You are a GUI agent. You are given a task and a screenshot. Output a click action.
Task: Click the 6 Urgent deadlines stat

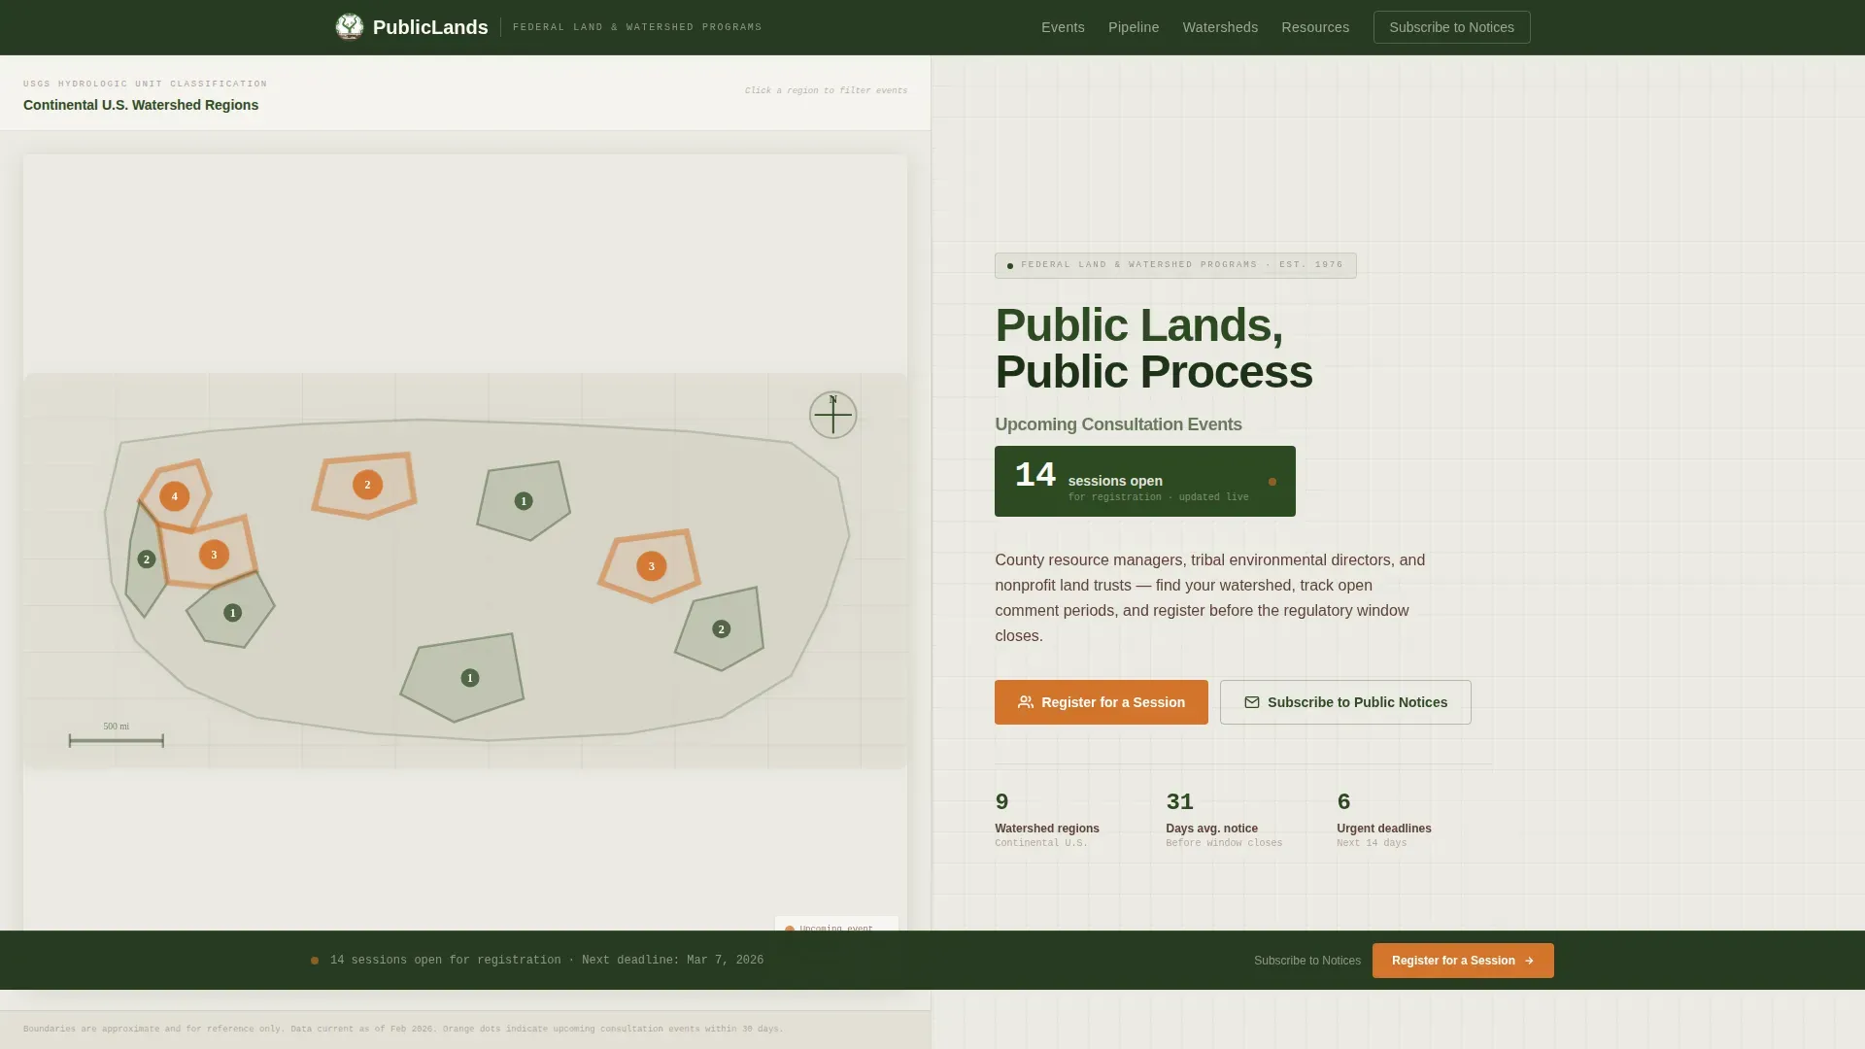point(1384,820)
